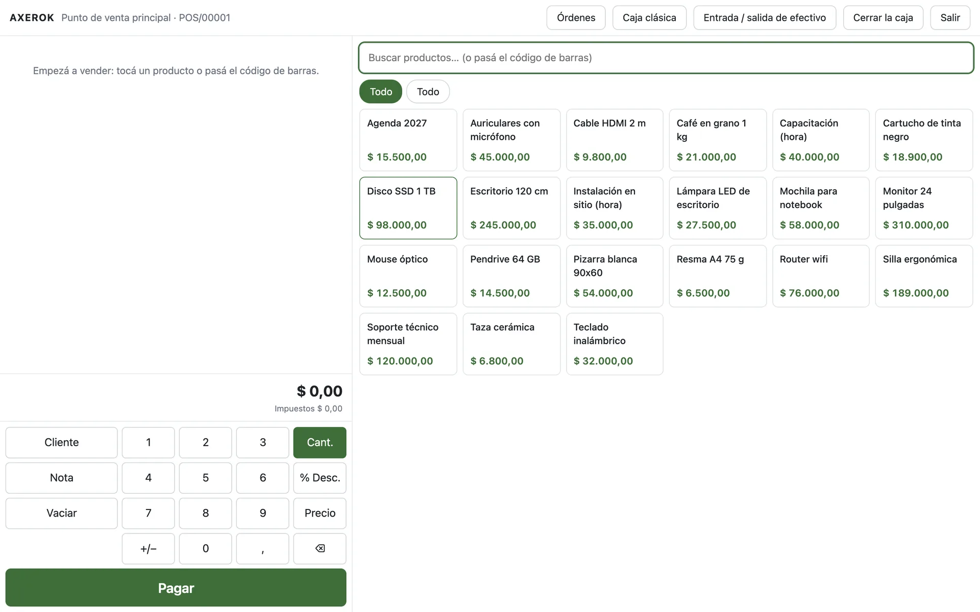This screenshot has height=612, width=980.
Task: Tap the Mochila para notebook card
Action: coord(821,208)
